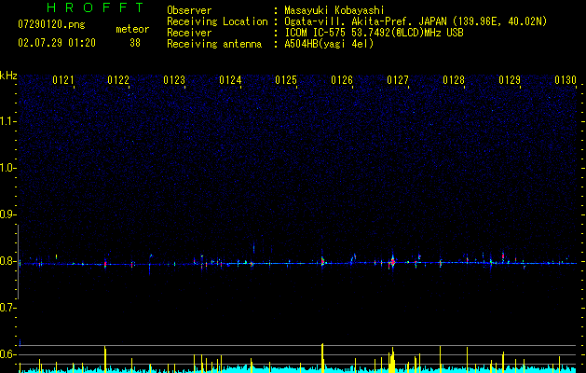Click time marker 0122
586x373 pixels.
point(118,80)
